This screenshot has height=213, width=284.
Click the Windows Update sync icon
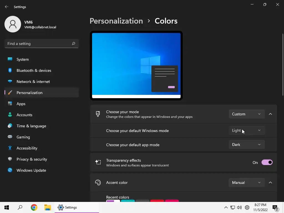click(x=10, y=170)
